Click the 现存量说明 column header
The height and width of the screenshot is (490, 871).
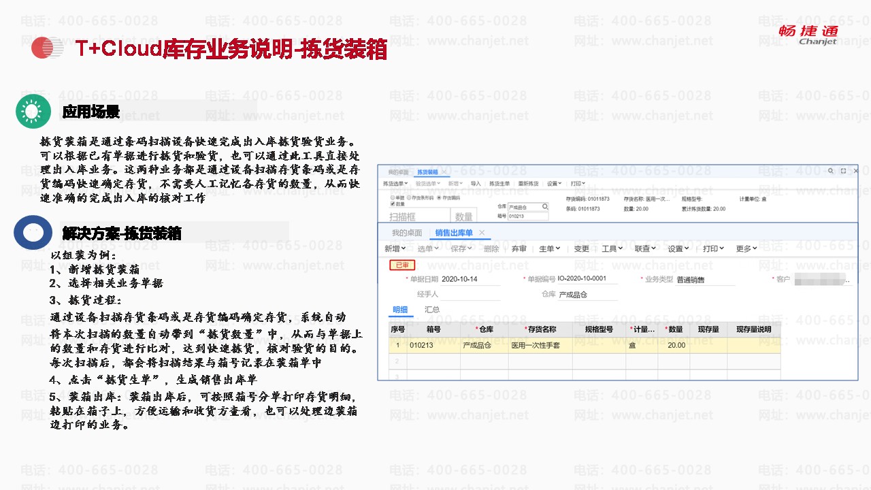tap(754, 329)
